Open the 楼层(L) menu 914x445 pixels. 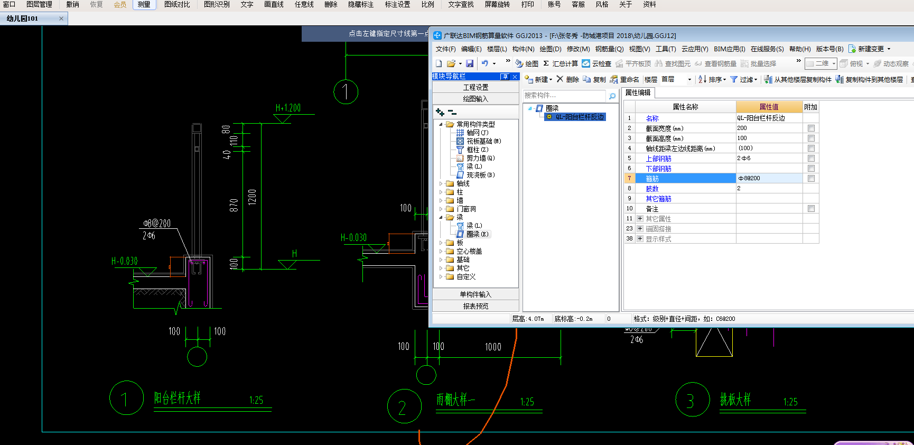[x=497, y=49]
